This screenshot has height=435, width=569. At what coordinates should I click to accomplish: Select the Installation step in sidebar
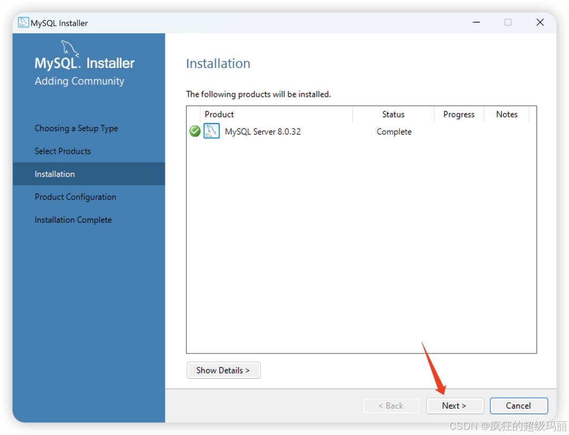click(x=89, y=174)
